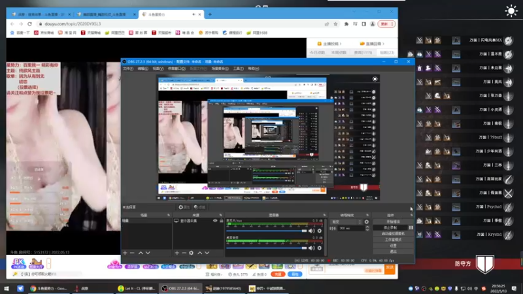
Task: Start virtual camera button (启动虚拟摄像机)
Action: pos(394,234)
